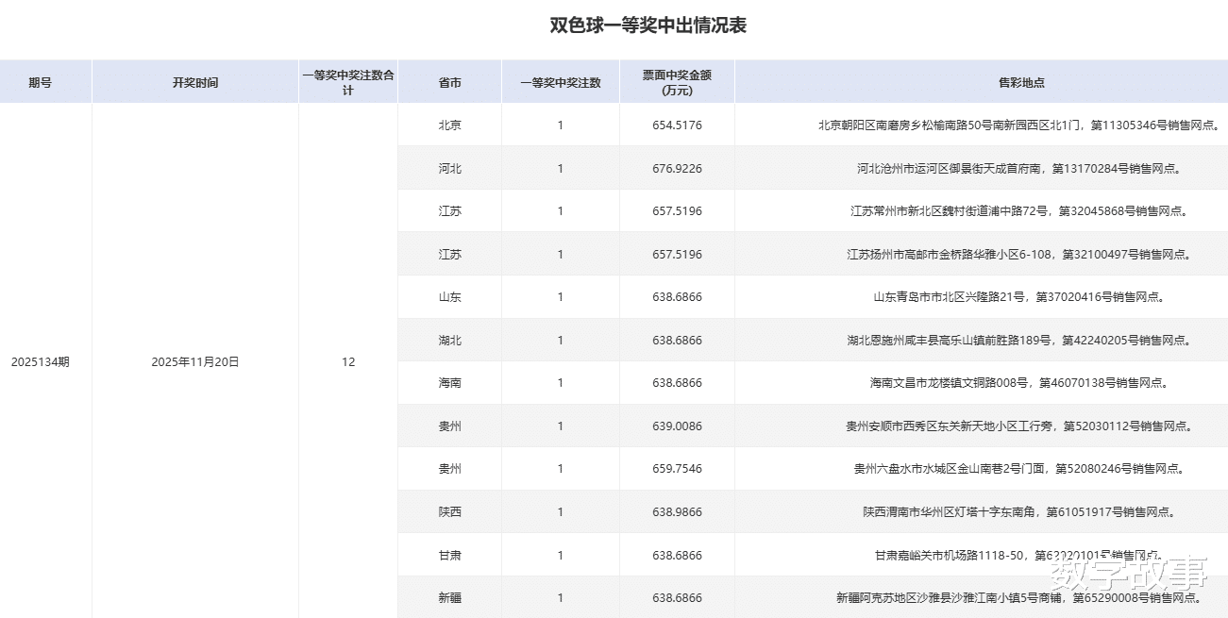Select amount 657.5196 in the 扬州 row
Screen dimensions: 1228x618
click(677, 254)
